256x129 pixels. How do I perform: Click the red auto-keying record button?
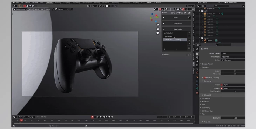coord(92,117)
